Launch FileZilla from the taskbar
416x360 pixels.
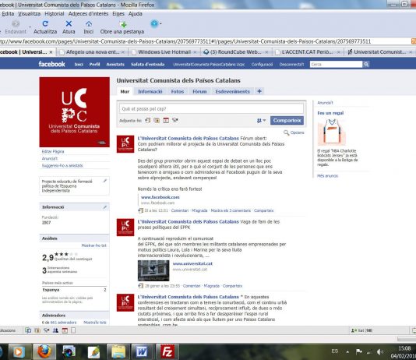tap(167, 351)
